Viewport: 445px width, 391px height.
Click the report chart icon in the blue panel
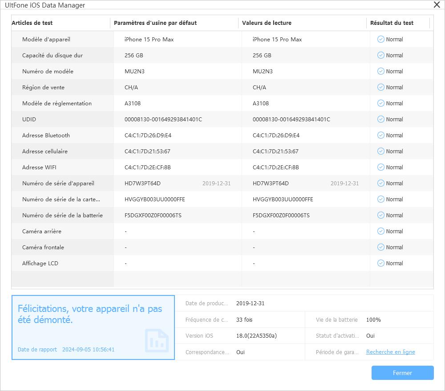157,340
